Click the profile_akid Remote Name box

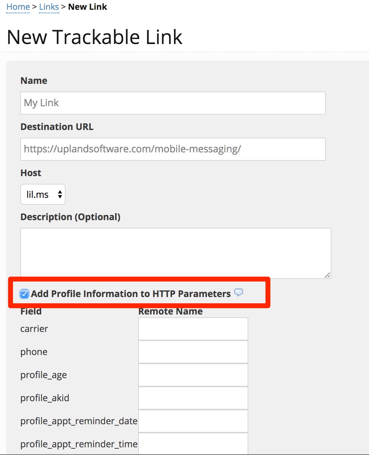tap(193, 398)
